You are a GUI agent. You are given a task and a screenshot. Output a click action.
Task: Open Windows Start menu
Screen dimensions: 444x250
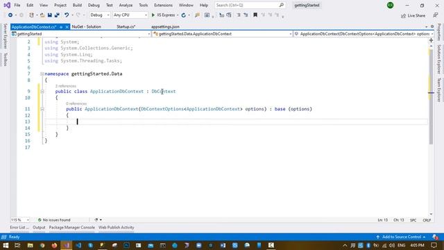coord(6,245)
